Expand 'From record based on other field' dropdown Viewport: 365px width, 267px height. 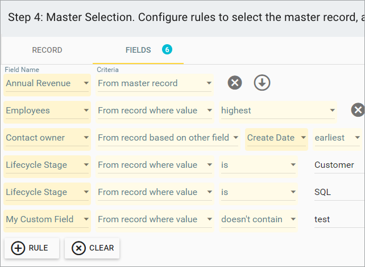[168, 138]
